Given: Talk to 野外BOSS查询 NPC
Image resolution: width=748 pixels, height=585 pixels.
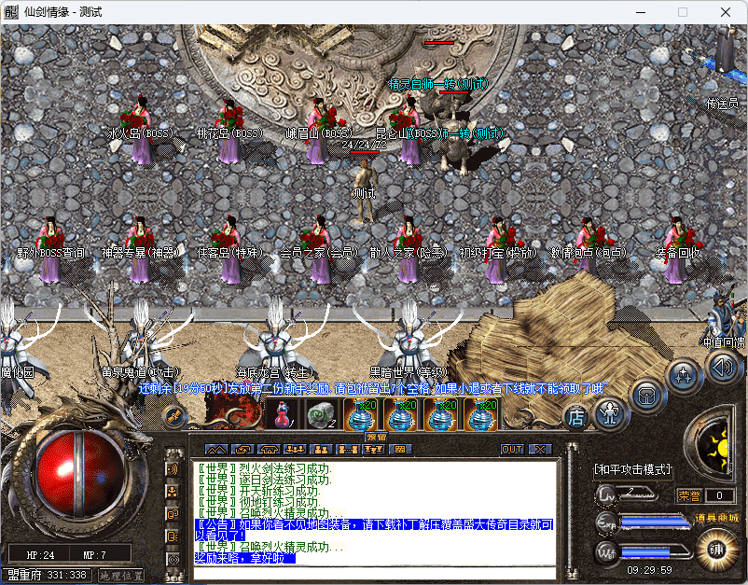Looking at the screenshot, I should click(x=51, y=250).
